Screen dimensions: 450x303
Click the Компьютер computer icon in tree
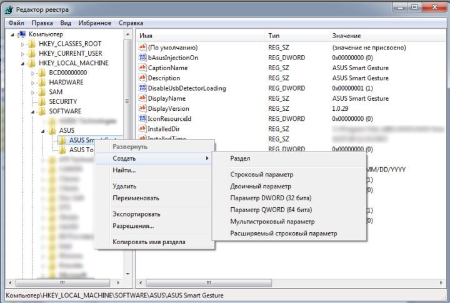coord(22,34)
